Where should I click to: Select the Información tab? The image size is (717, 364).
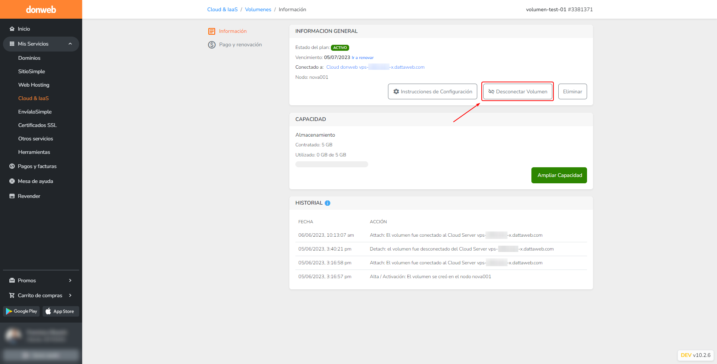pyautogui.click(x=233, y=31)
